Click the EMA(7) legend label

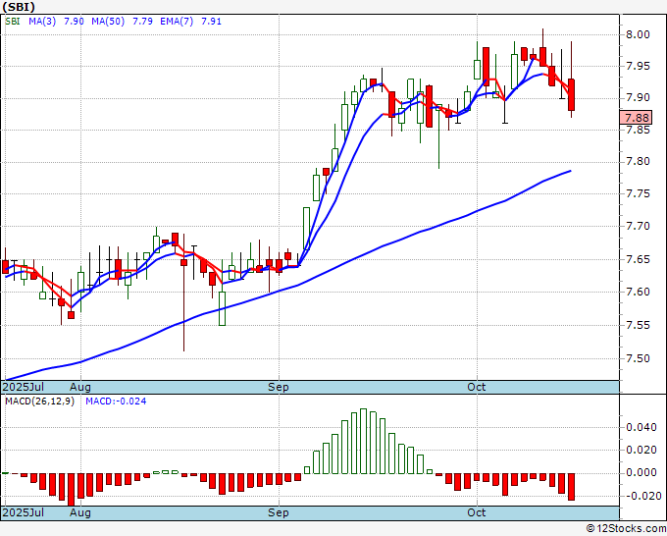pyautogui.click(x=177, y=22)
